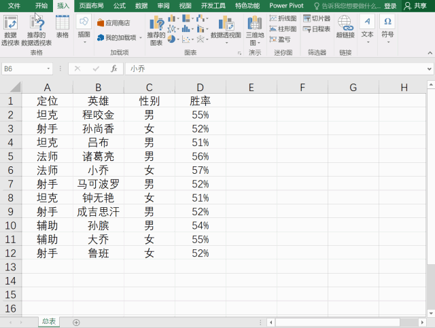Click the 三维地图 3D map button
Viewport: 435px width, 328px height.
254,29
